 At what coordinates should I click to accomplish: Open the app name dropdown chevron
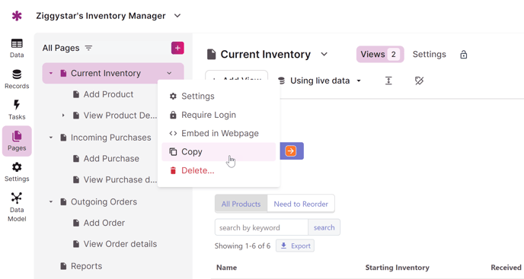177,16
